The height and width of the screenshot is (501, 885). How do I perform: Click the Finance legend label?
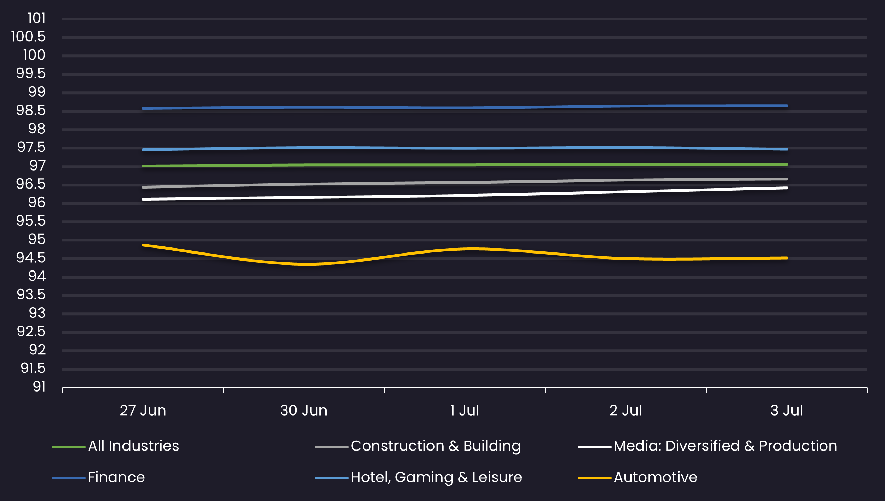[116, 477]
